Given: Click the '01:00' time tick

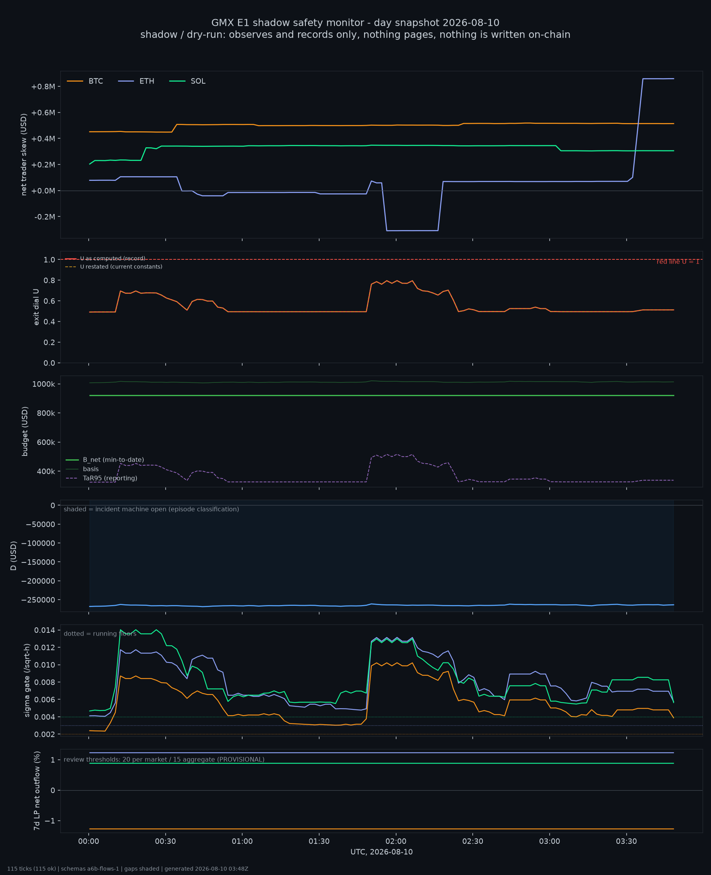Looking at the screenshot, I should [243, 841].
